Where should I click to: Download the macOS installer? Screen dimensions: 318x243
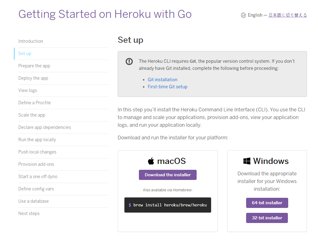click(x=168, y=175)
